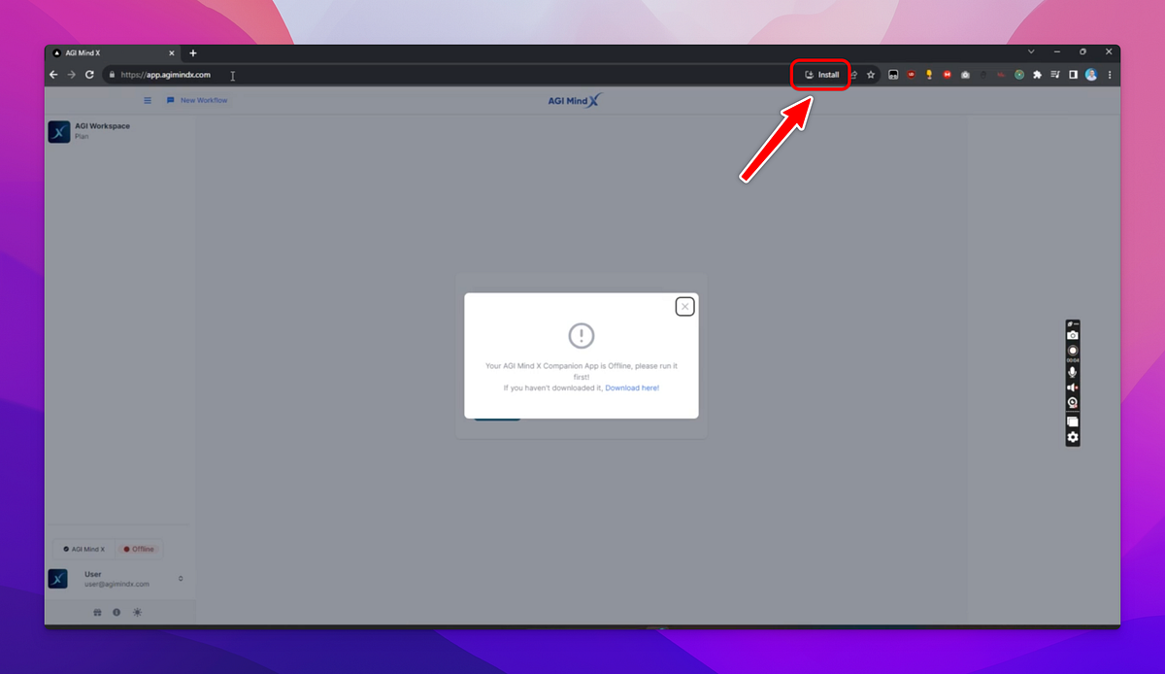Screen dimensions: 1165x674
Task: Open Chrome's customize menu via three-dot icon
Action: point(1110,74)
